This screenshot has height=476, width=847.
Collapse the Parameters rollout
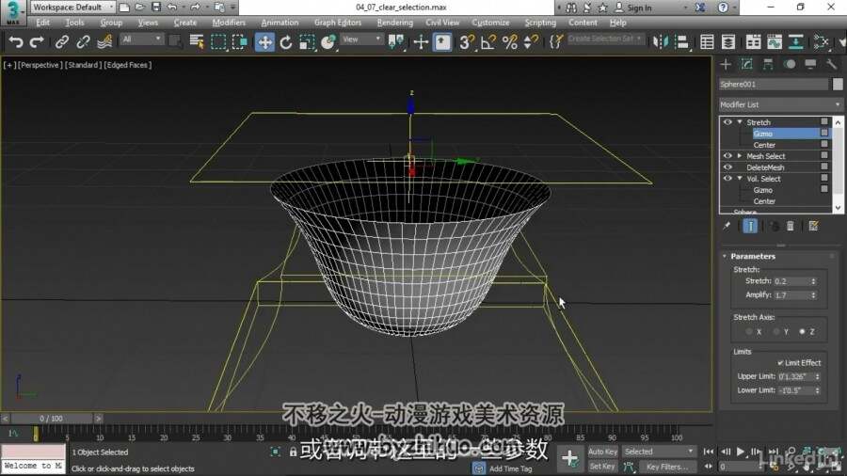[725, 257]
